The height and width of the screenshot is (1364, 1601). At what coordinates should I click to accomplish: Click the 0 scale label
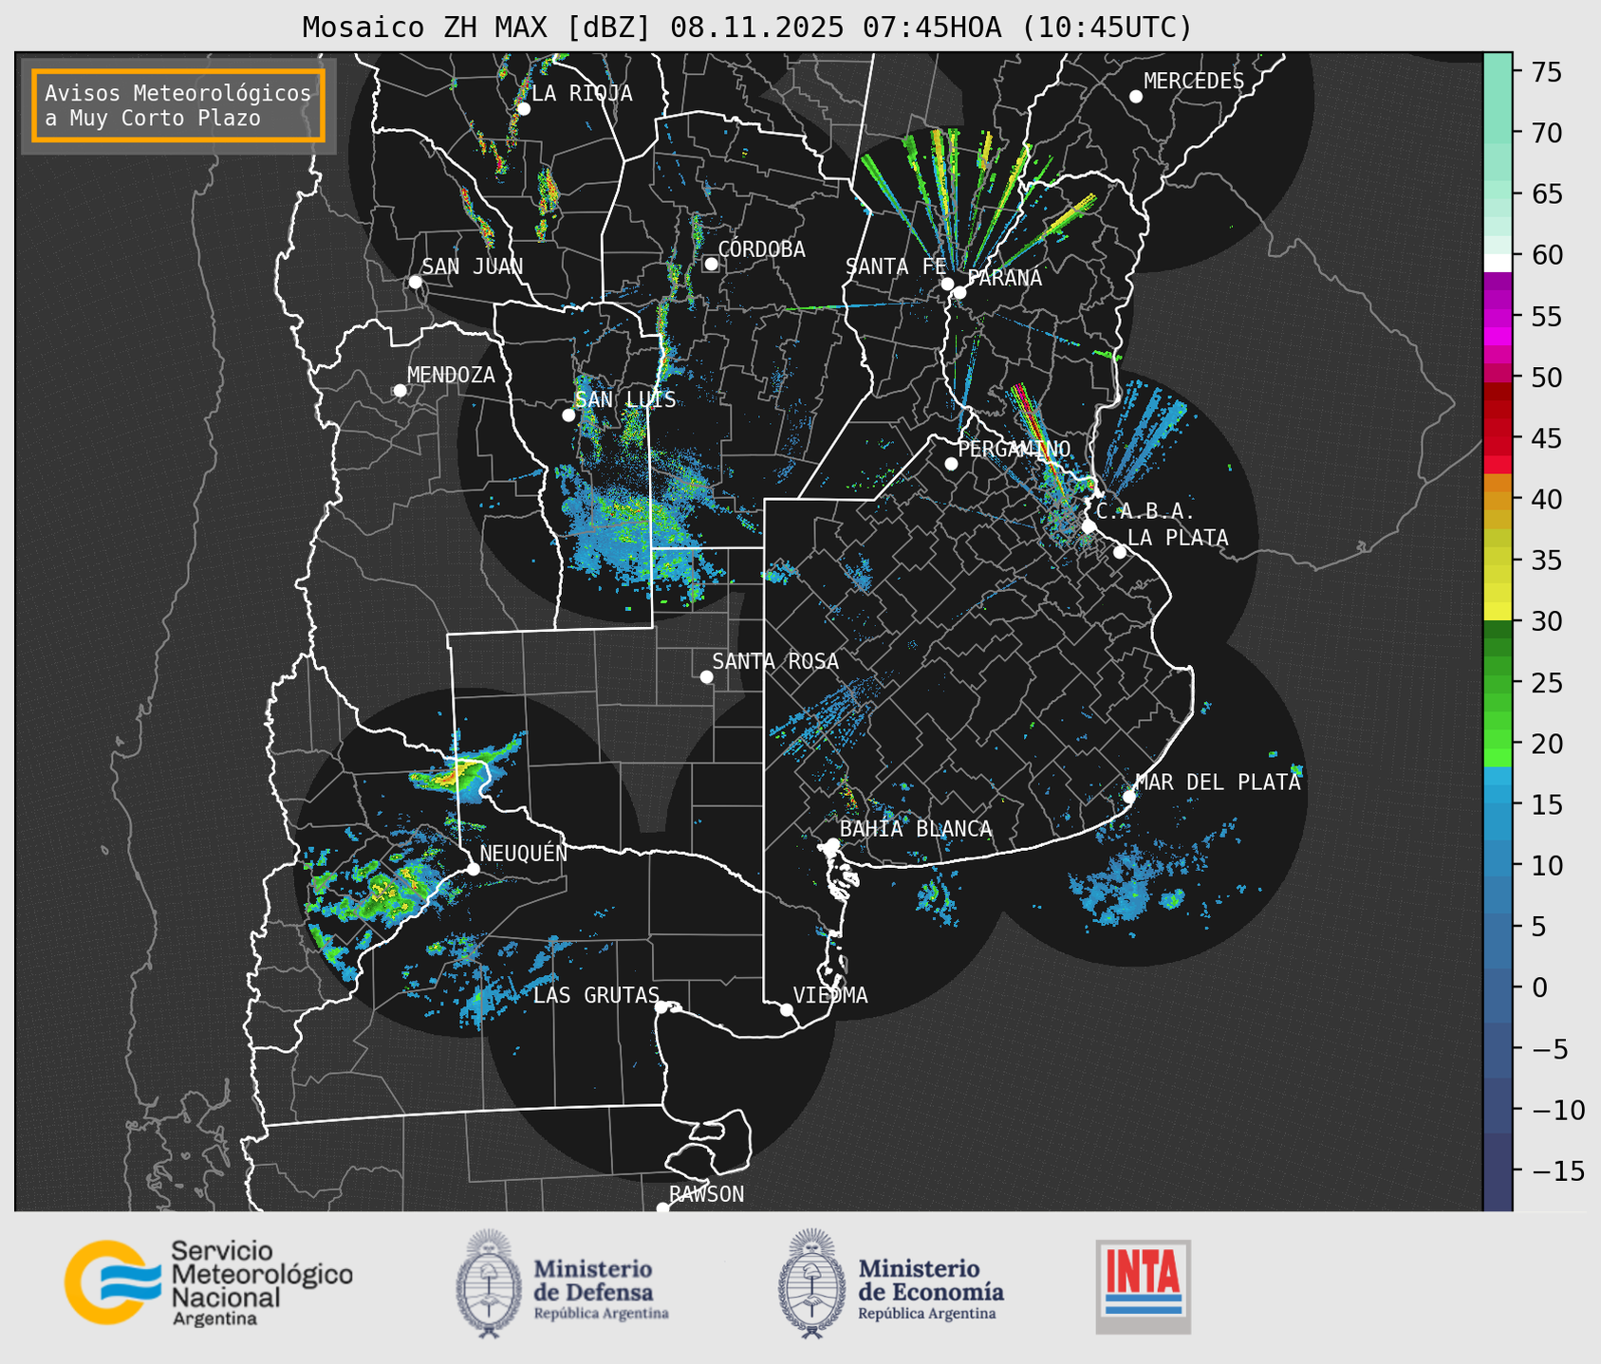pos(1540,988)
